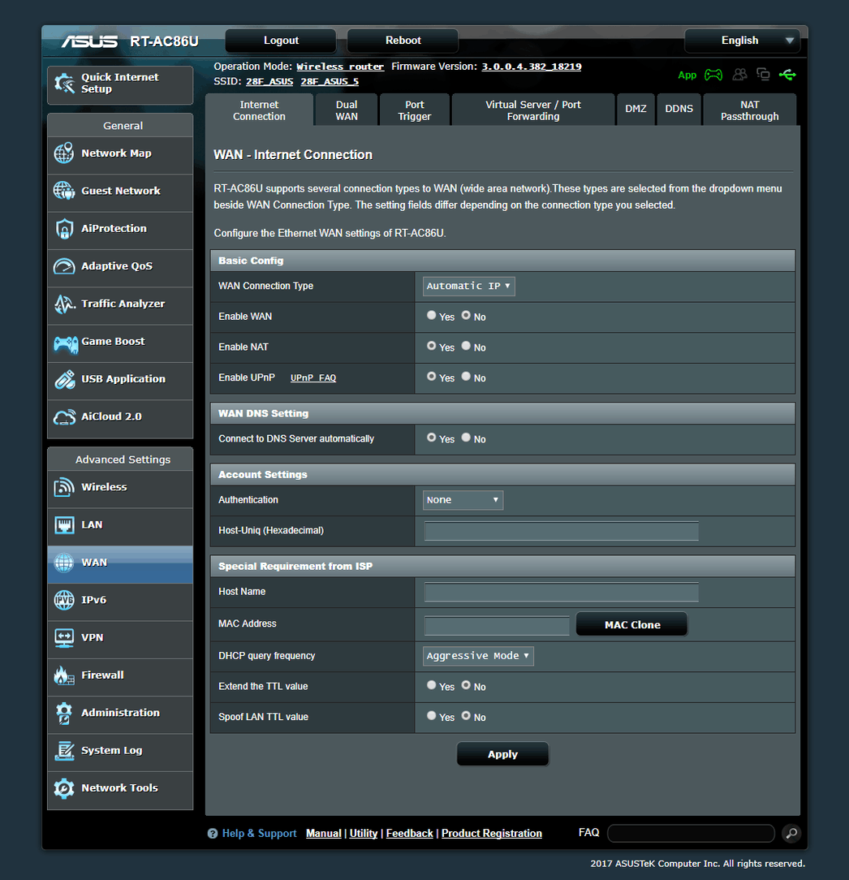Enable Extend the TTL value Yes

point(431,684)
